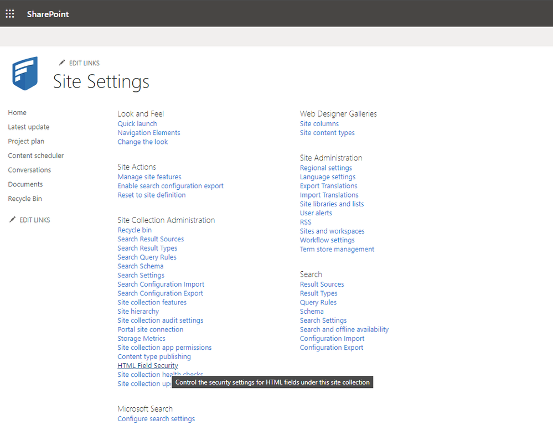Open Content scheduler in left navigation
Image resolution: width=553 pixels, height=435 pixels.
coord(36,156)
